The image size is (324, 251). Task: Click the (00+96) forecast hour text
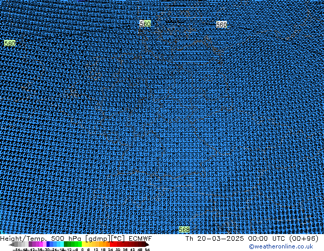pyautogui.click(x=304, y=238)
